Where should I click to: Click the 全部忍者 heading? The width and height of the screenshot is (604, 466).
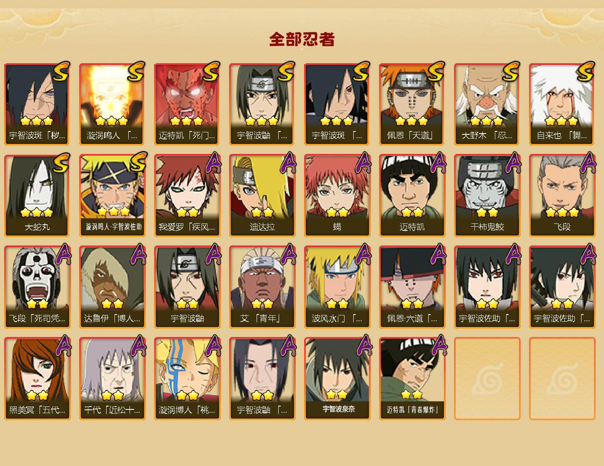302,39
